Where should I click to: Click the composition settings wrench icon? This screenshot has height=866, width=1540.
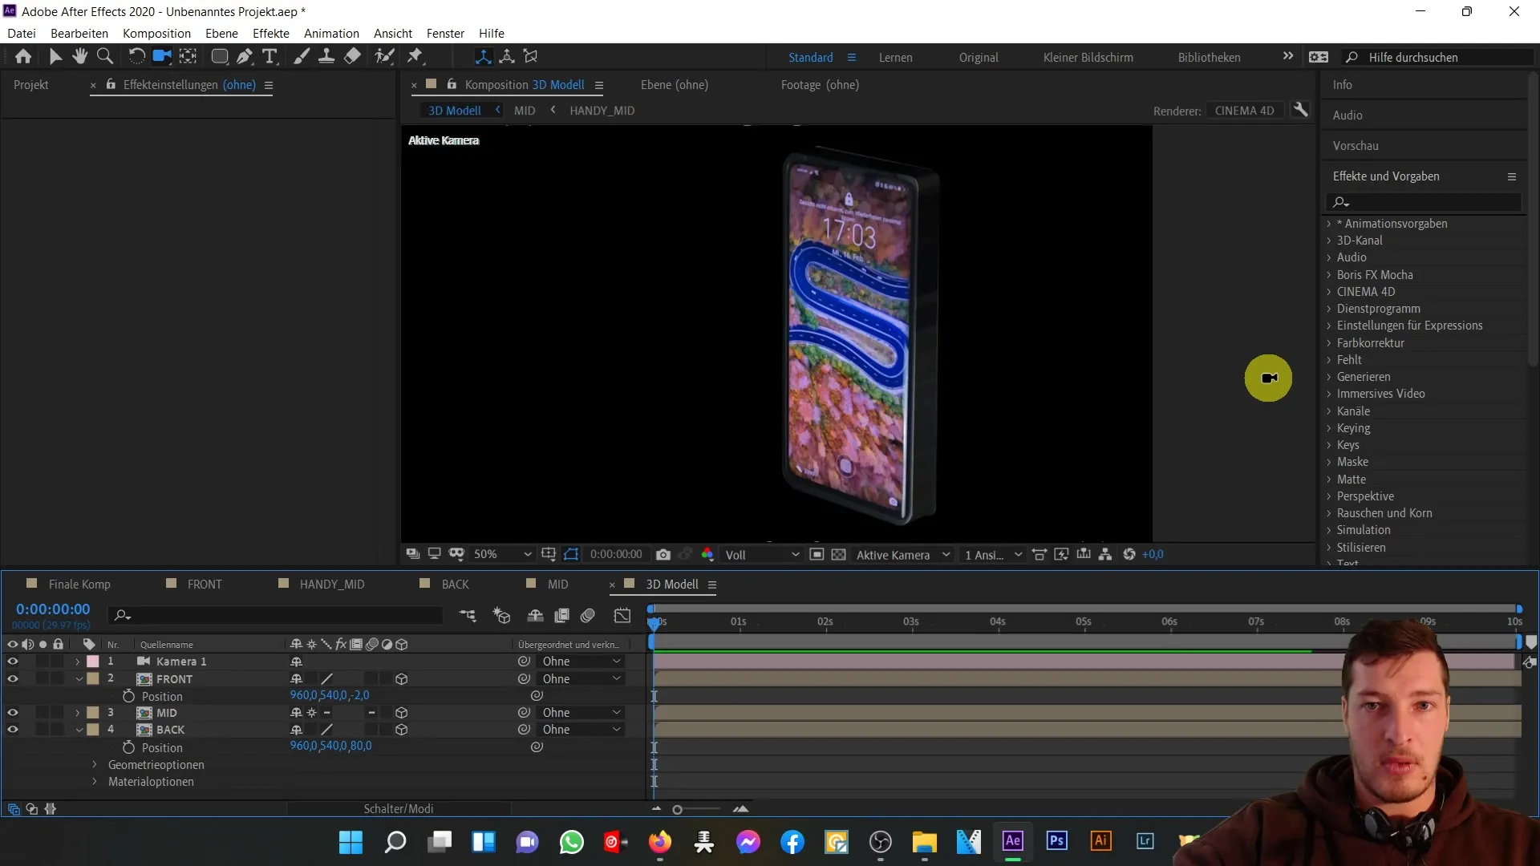click(1303, 110)
